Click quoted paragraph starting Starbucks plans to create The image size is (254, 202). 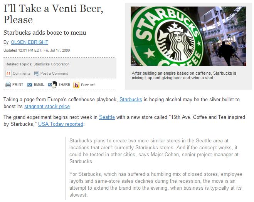pyautogui.click(x=154, y=151)
